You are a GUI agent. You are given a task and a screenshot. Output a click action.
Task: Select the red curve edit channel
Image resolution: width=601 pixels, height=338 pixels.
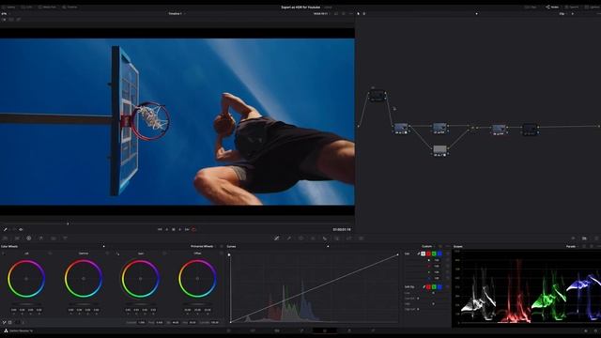428,253
